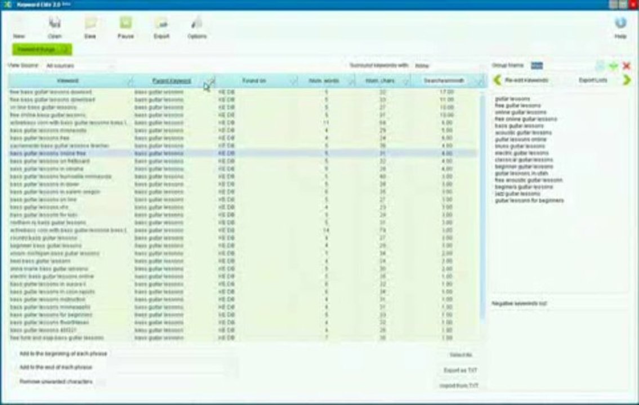Click Import from TXT button
639x405 pixels.
coord(459,385)
